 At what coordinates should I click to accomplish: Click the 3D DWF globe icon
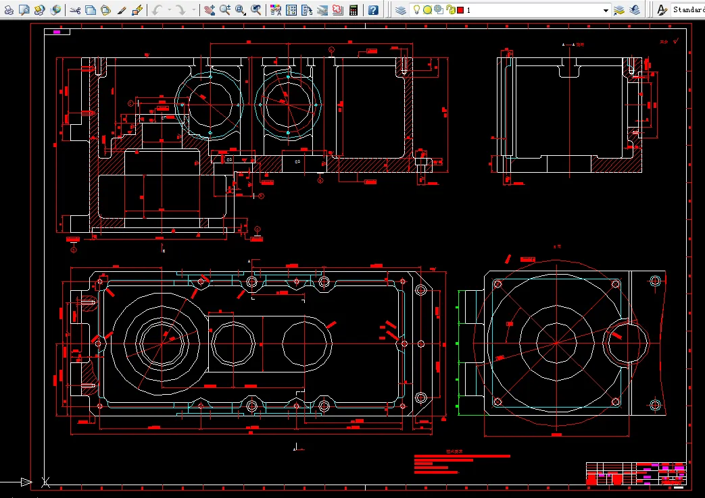tap(55, 10)
